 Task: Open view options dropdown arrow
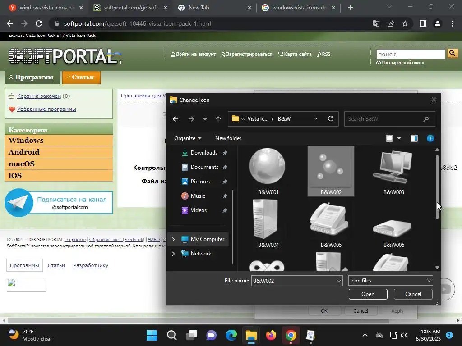coord(399,138)
